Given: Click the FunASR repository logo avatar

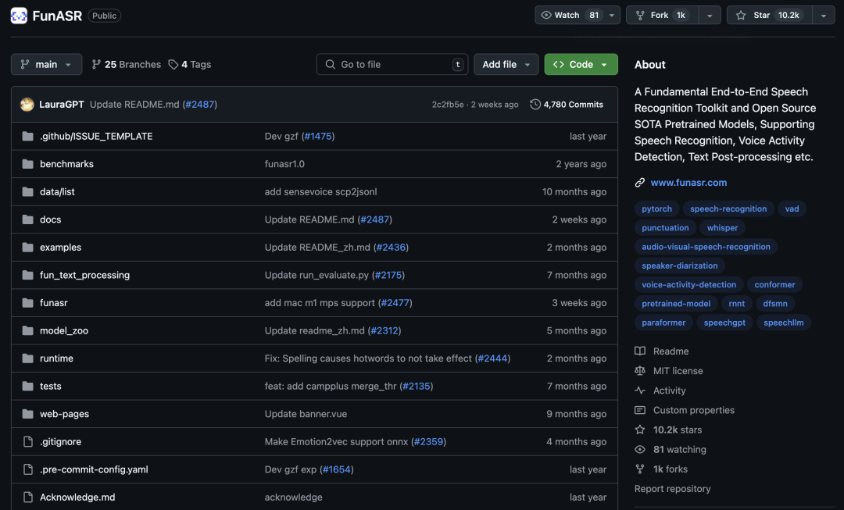Looking at the screenshot, I should 19,16.
